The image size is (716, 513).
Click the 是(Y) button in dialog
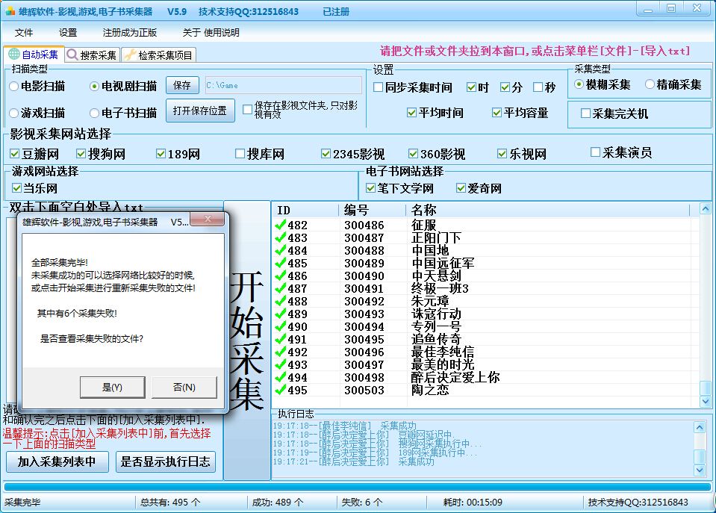112,387
